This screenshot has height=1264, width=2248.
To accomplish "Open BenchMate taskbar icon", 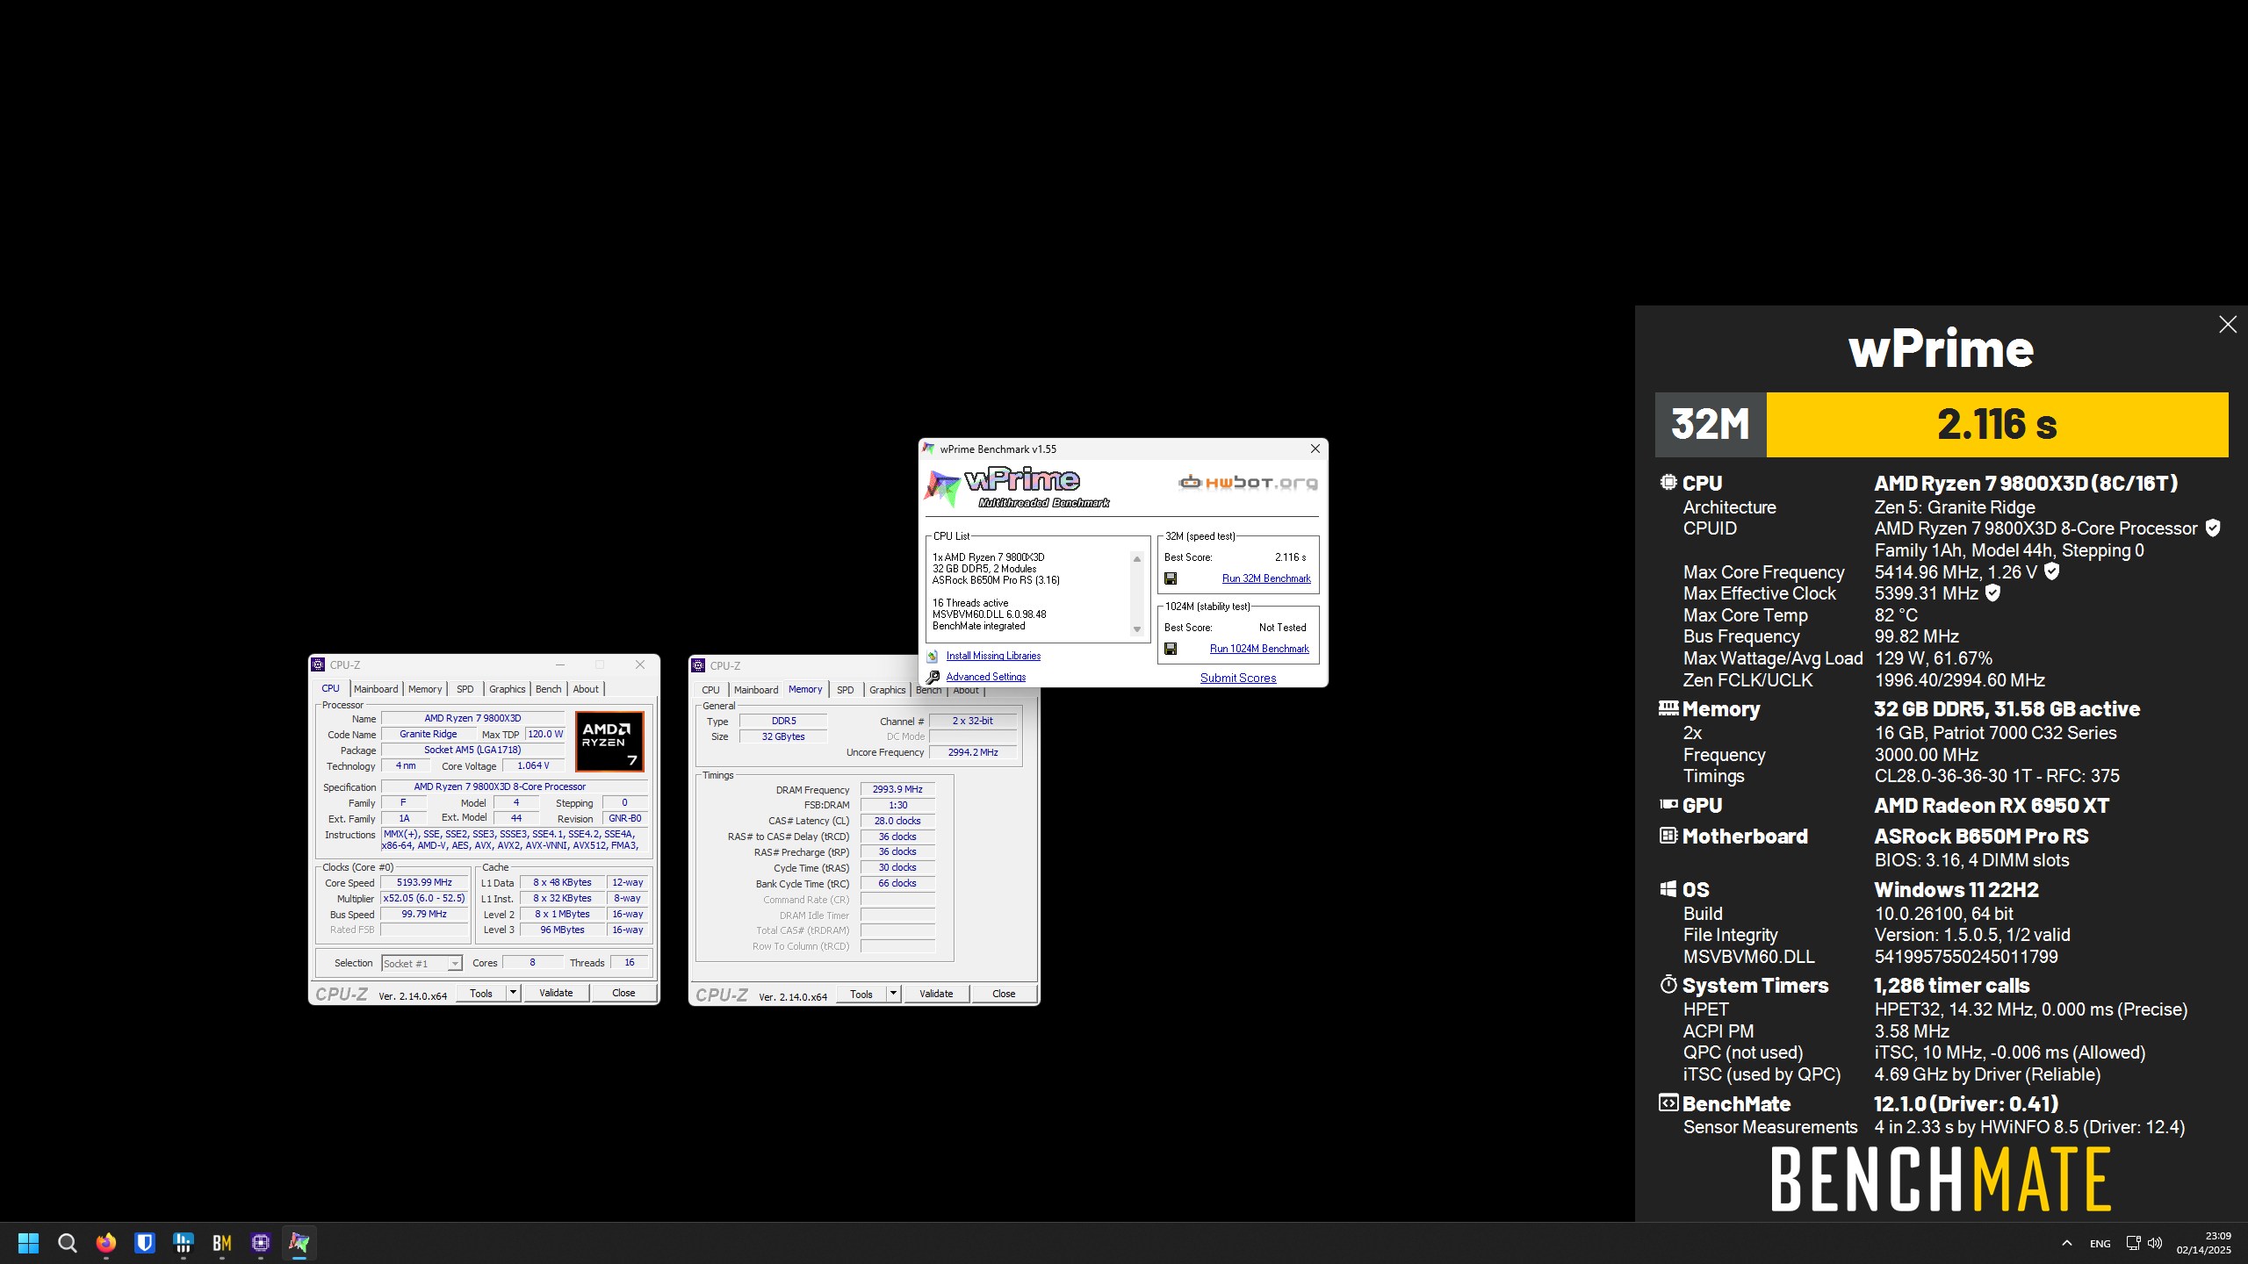I will (222, 1243).
